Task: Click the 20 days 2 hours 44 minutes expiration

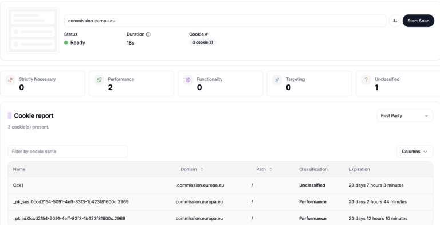Action: click(378, 201)
